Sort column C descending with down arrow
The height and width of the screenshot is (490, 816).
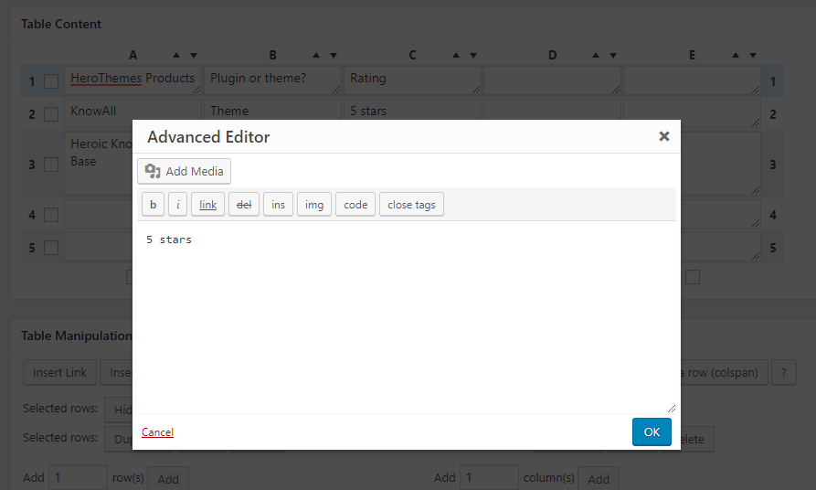point(473,55)
